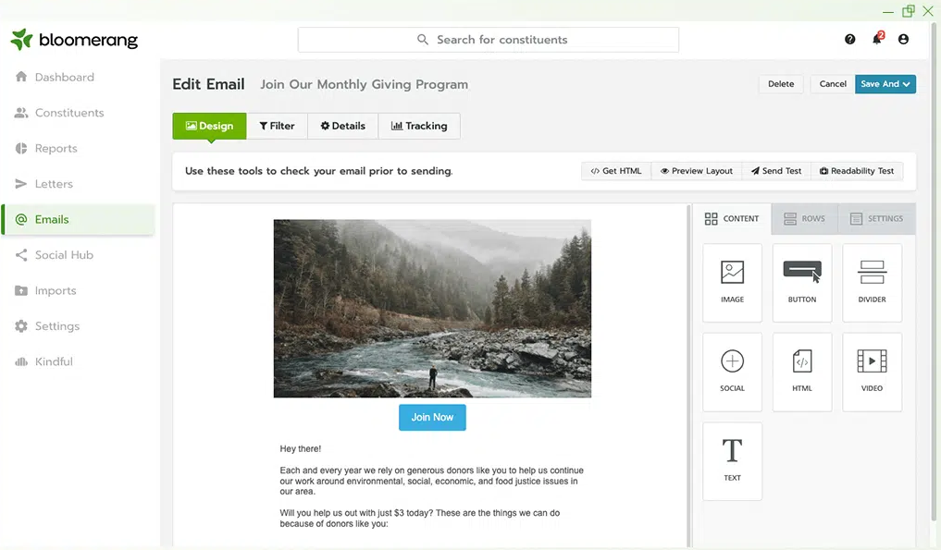The image size is (941, 550).
Task: Add a Button content block
Action: tap(801, 282)
